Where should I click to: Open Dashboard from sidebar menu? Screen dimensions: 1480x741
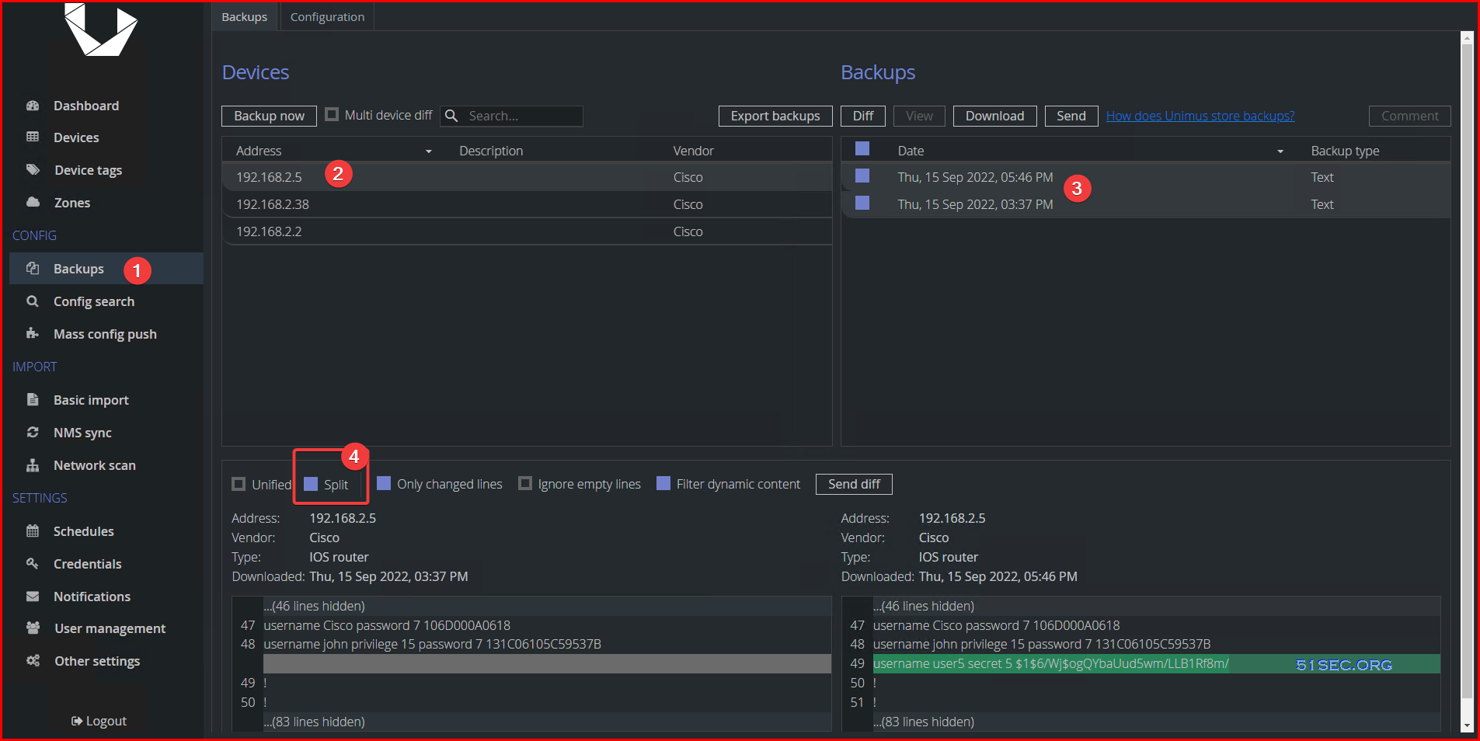point(86,106)
